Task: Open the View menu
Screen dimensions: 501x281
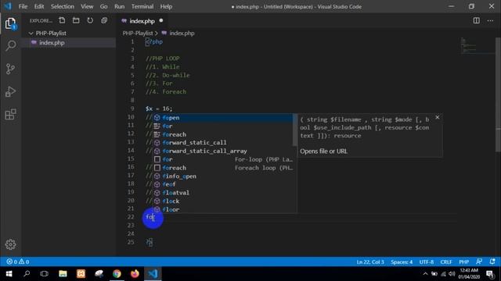Action: (87, 6)
